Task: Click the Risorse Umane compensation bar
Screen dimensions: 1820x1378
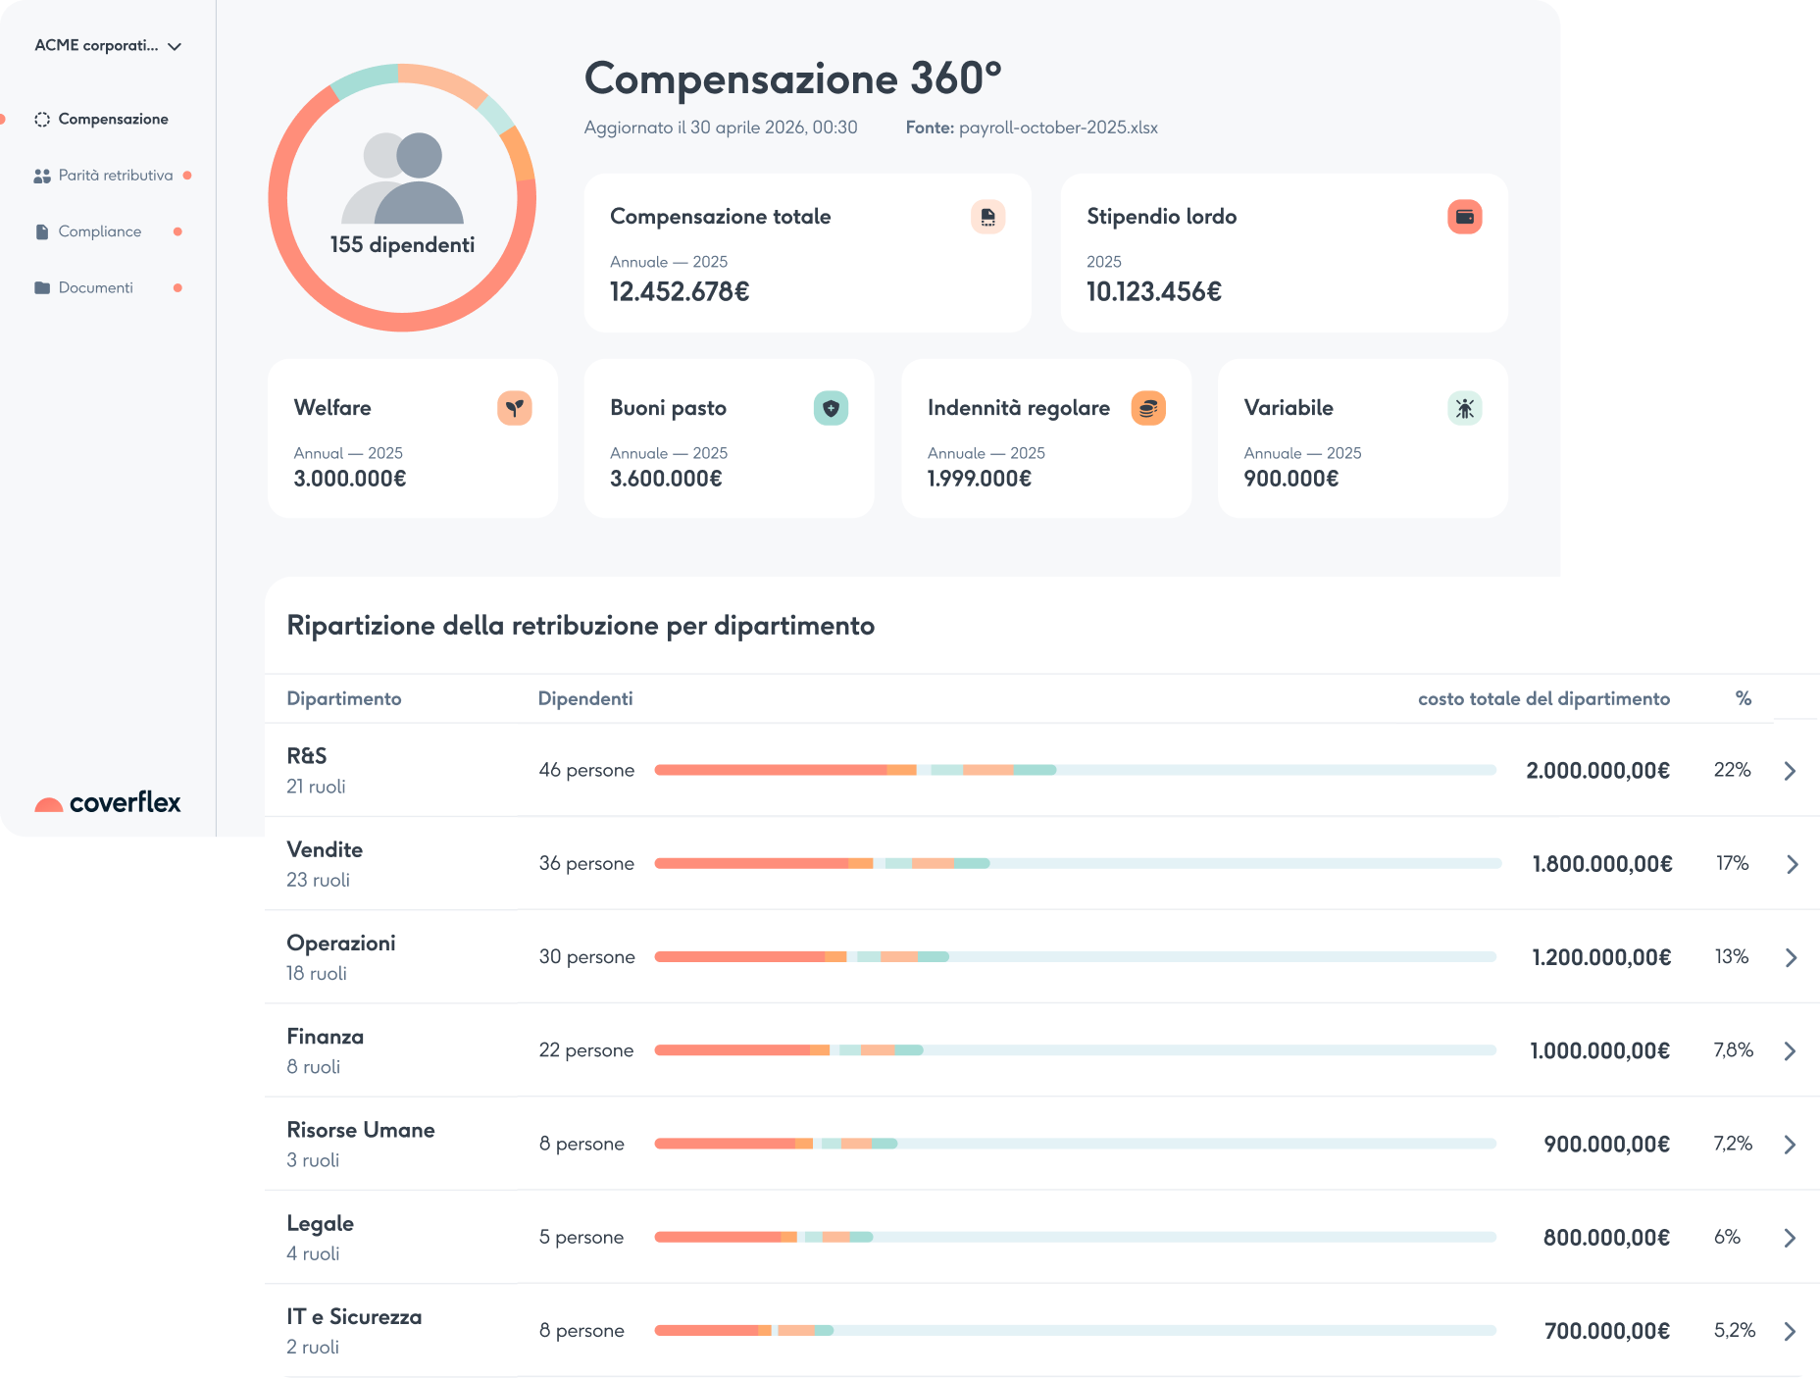Action: coord(1076,1144)
